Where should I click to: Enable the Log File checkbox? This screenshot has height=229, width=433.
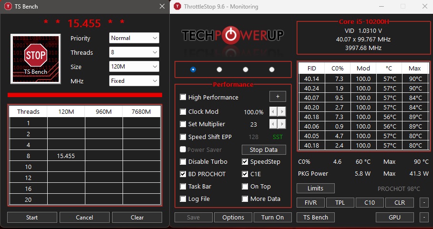(183, 199)
